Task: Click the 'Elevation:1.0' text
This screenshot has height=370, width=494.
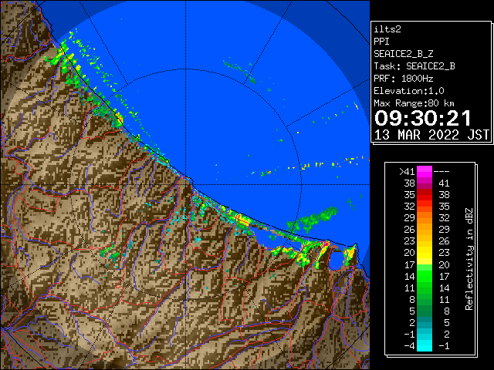Action: coord(408,91)
